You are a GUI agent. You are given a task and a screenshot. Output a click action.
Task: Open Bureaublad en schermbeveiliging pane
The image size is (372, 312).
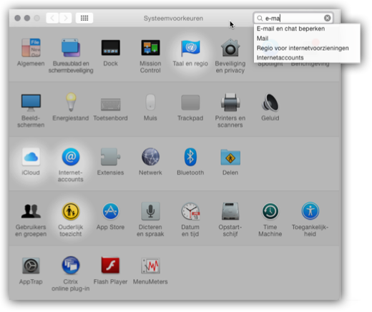click(71, 48)
